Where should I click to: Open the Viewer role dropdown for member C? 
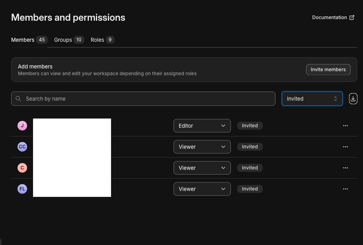point(202,168)
